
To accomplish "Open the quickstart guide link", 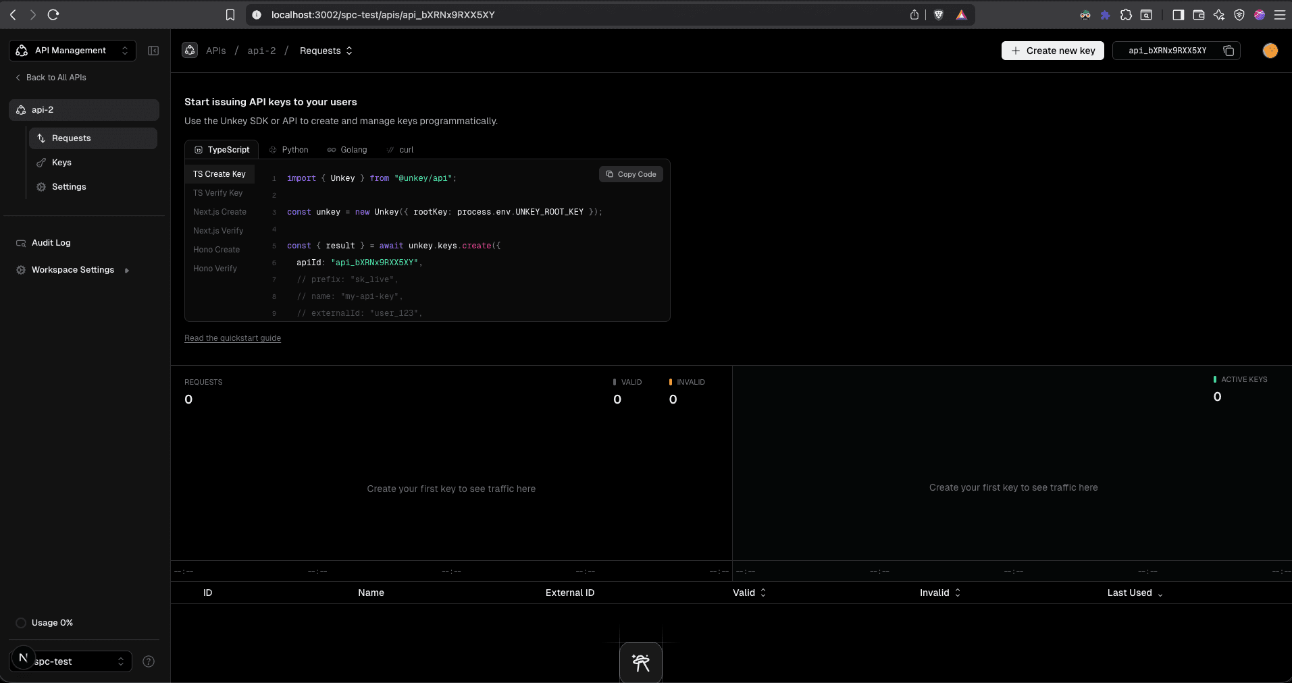I will pos(232,337).
